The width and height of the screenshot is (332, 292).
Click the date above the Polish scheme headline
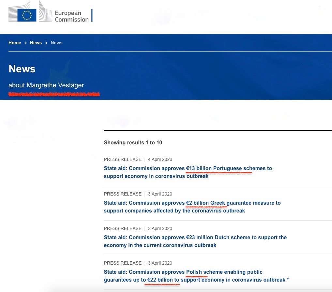click(x=160, y=263)
